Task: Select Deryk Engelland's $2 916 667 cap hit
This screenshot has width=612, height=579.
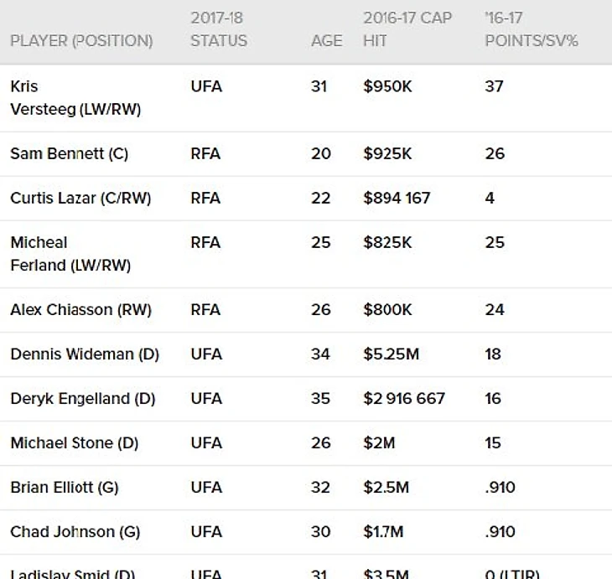Action: pos(404,398)
